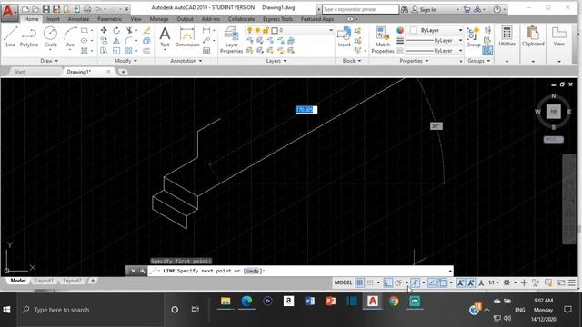The width and height of the screenshot is (582, 327).
Task: Toggle grid display in status bar
Action: pos(360,282)
